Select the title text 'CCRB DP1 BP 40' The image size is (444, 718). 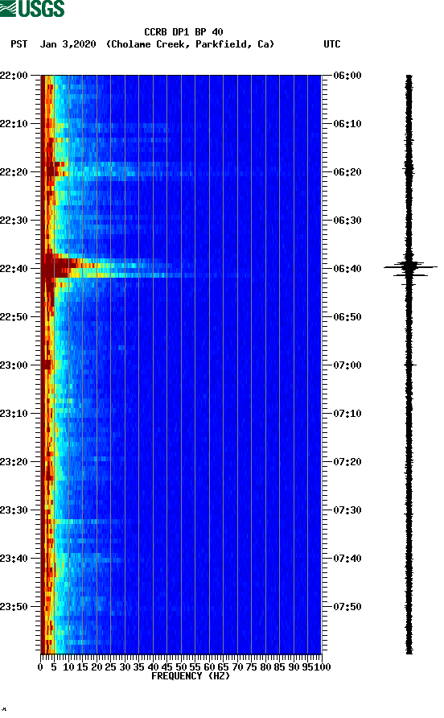coord(183,32)
